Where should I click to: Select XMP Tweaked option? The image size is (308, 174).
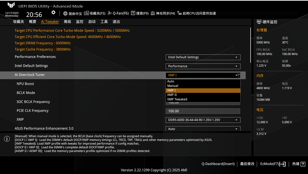(203, 99)
